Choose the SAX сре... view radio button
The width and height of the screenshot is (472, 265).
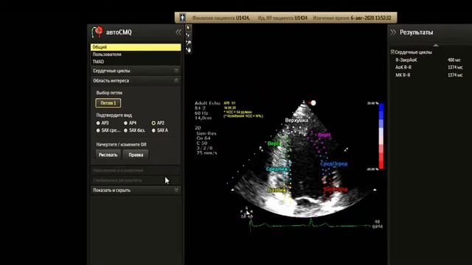pyautogui.click(x=98, y=130)
